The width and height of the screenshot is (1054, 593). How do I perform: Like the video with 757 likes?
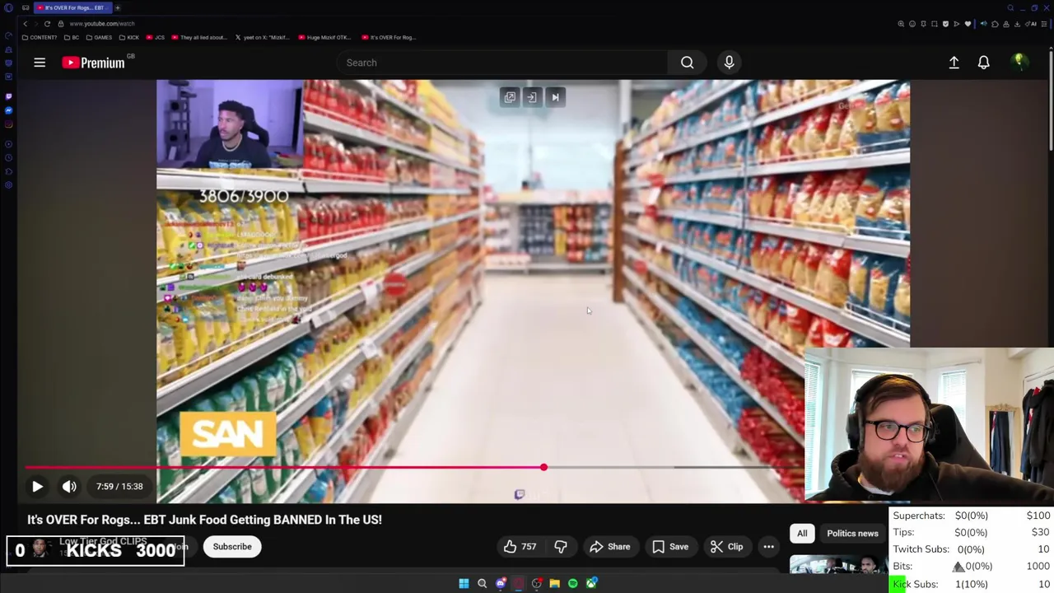[x=520, y=547]
